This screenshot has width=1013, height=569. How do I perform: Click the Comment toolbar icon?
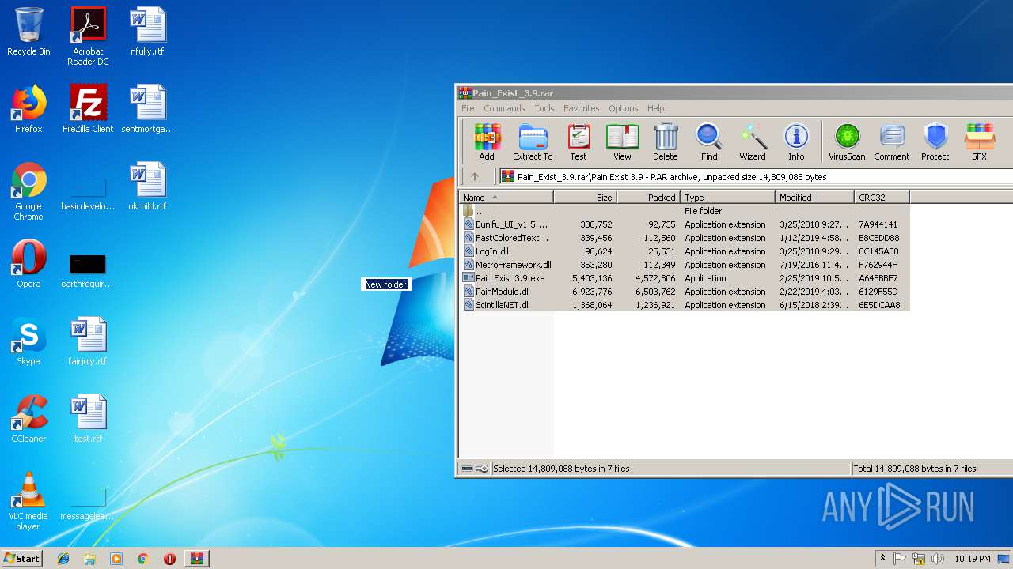892,142
